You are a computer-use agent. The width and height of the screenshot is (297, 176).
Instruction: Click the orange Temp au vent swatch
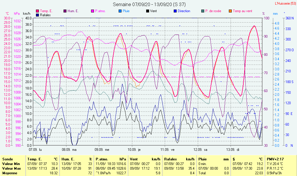click(x=230, y=11)
